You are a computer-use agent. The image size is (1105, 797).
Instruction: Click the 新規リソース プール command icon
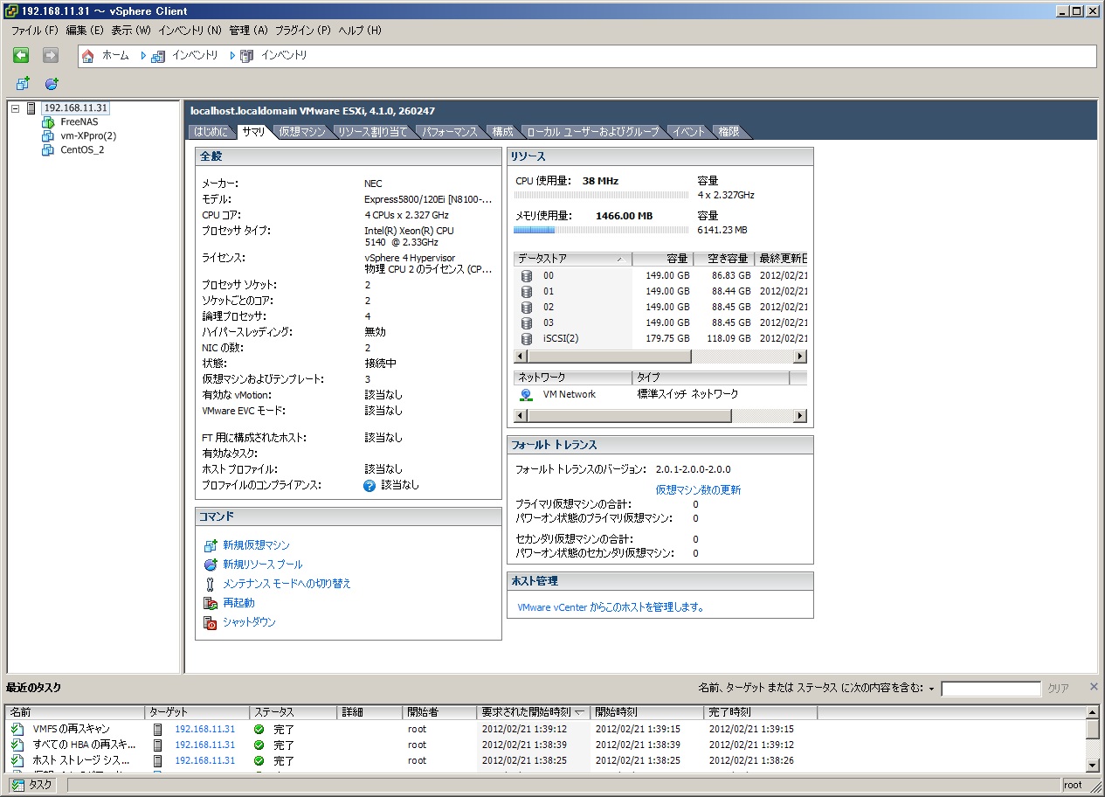click(x=210, y=565)
